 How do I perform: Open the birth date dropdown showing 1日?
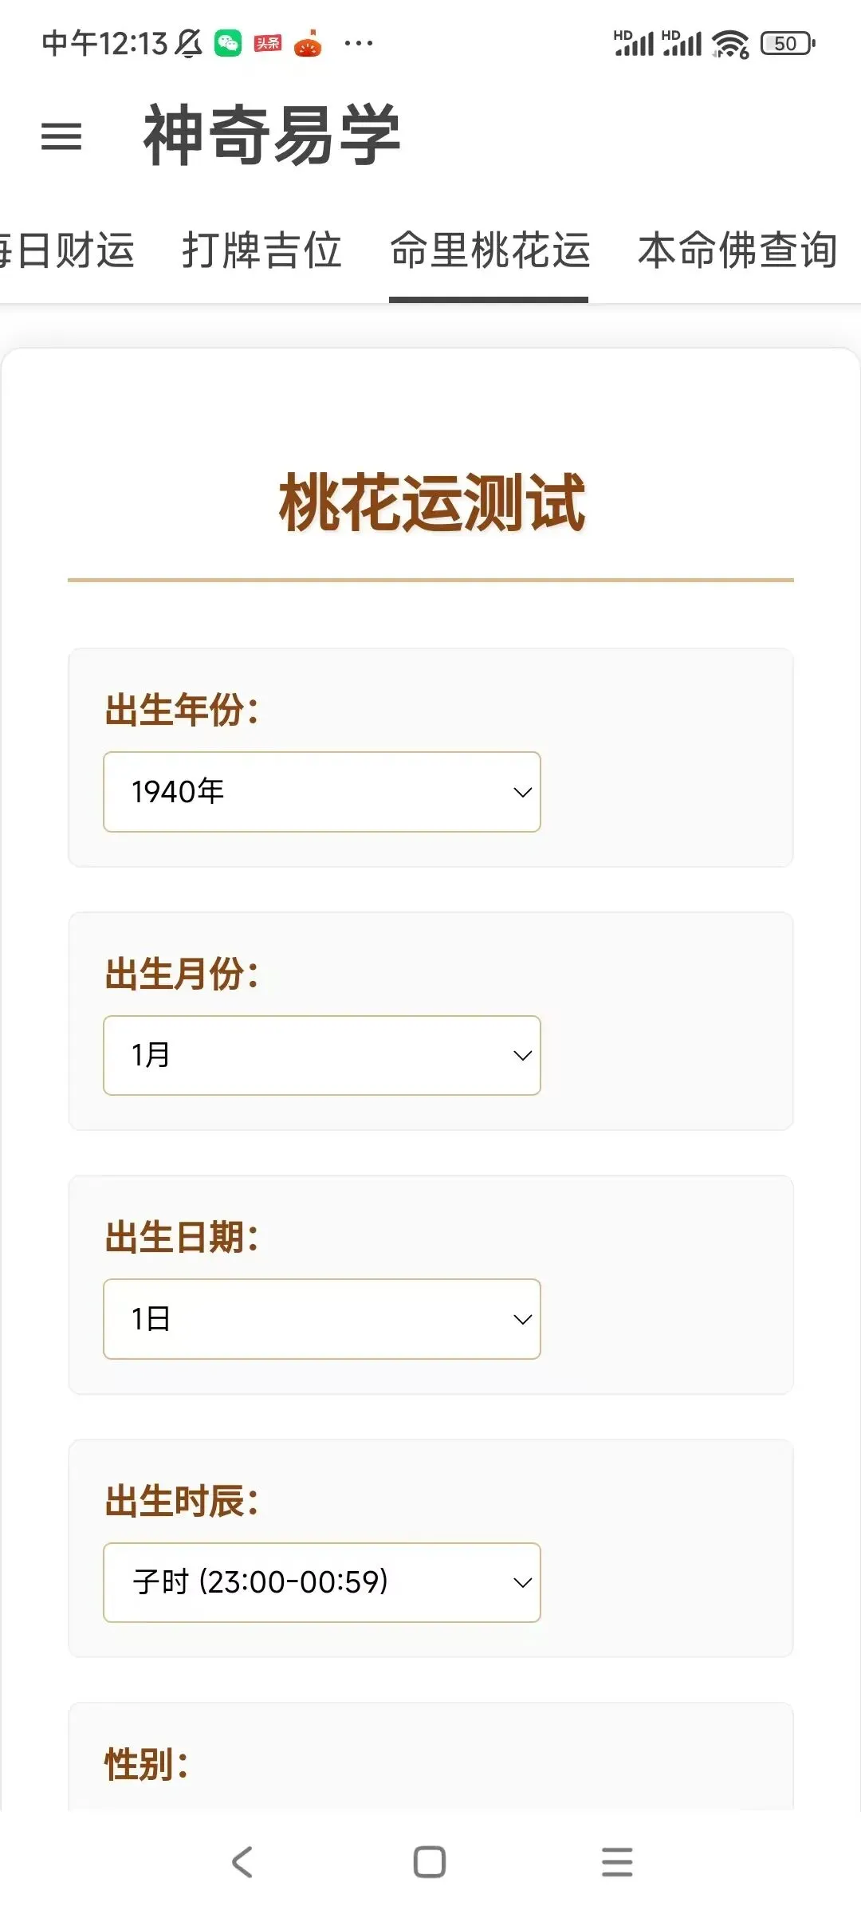[x=322, y=1319]
